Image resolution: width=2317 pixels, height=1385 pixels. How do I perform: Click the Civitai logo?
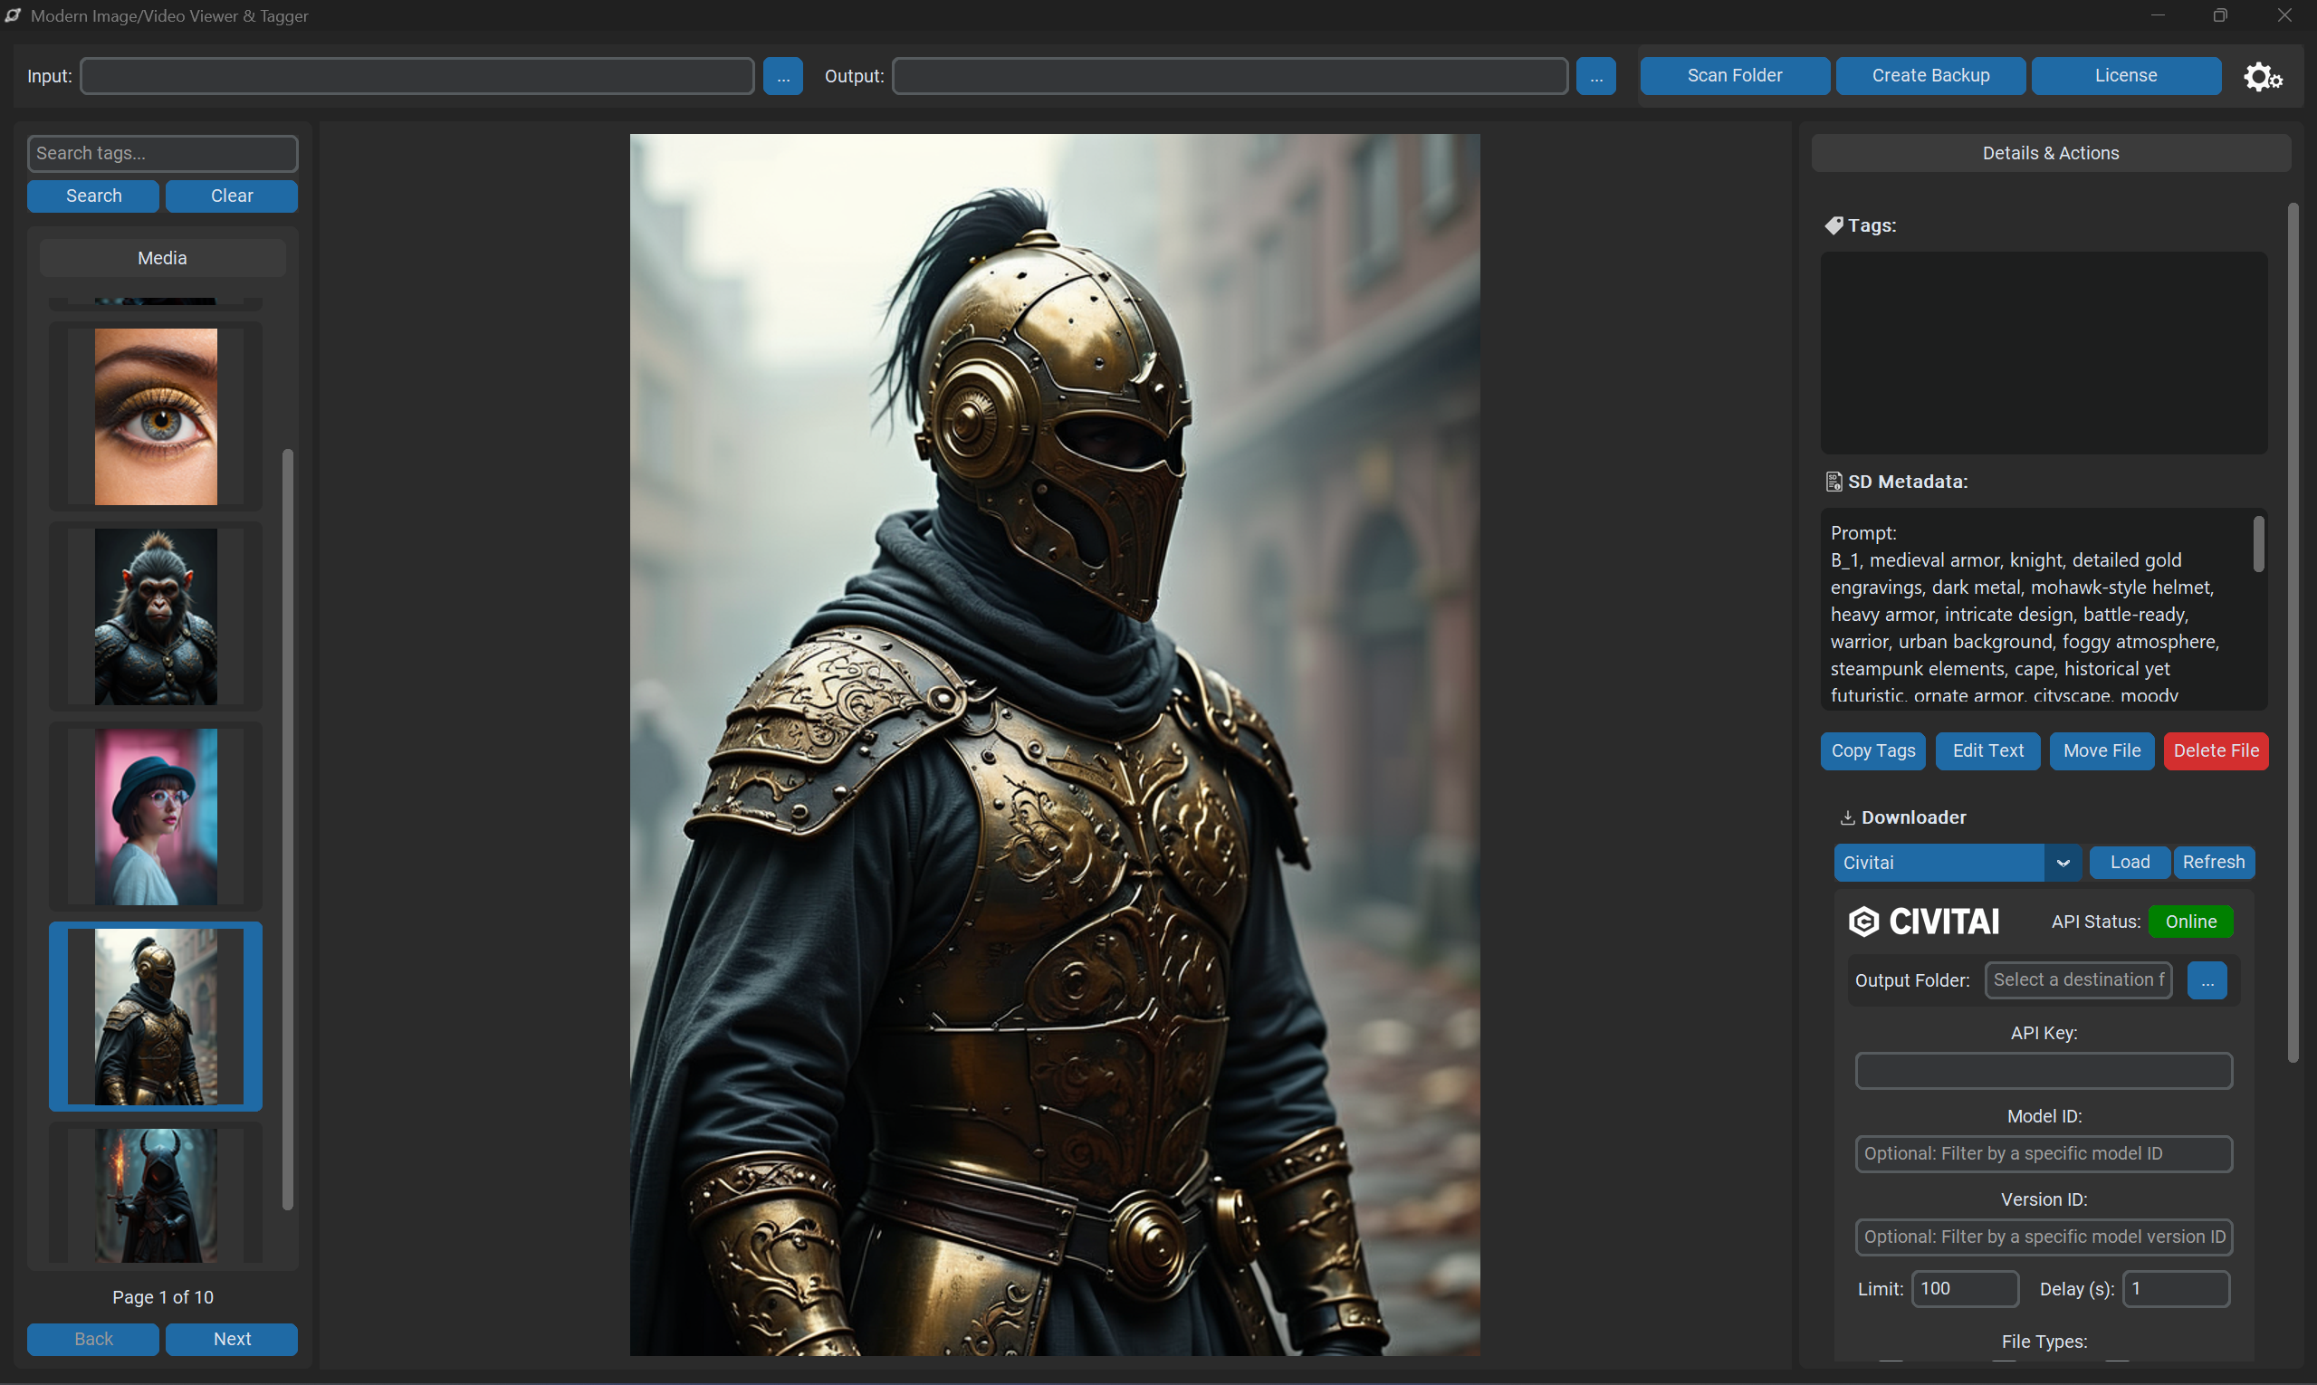[1924, 922]
